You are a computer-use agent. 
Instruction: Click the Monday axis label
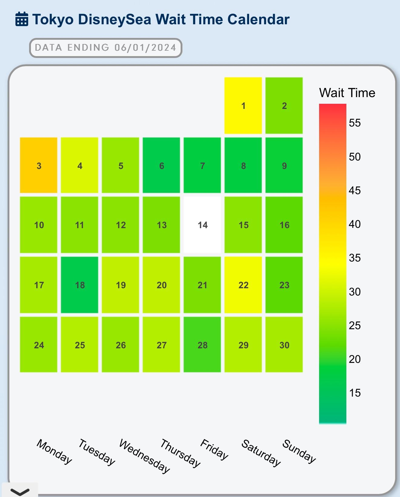(54, 451)
